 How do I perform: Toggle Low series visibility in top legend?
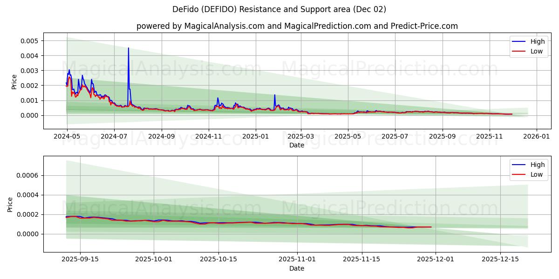535,51
